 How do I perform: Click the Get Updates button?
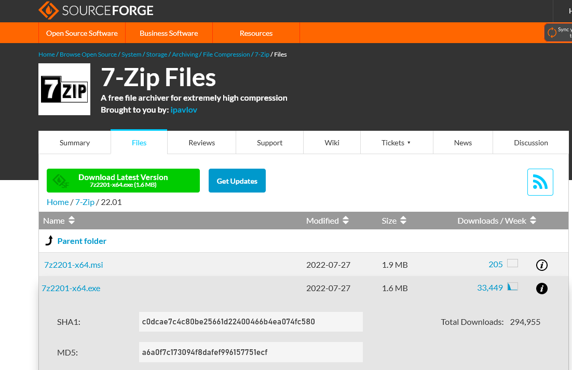click(x=237, y=181)
